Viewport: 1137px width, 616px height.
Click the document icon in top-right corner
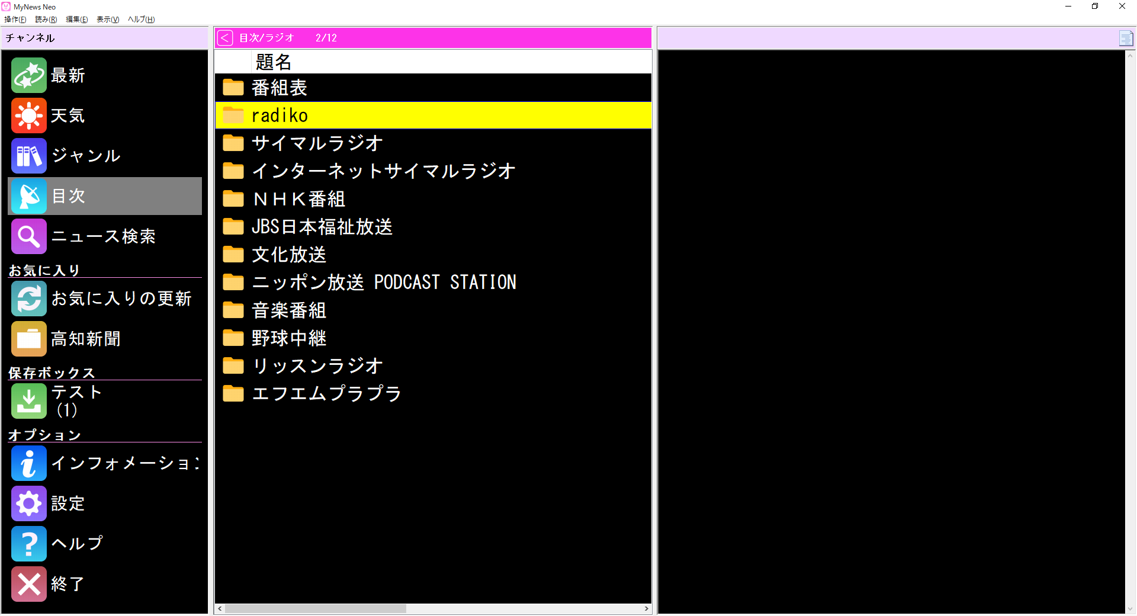coord(1126,37)
